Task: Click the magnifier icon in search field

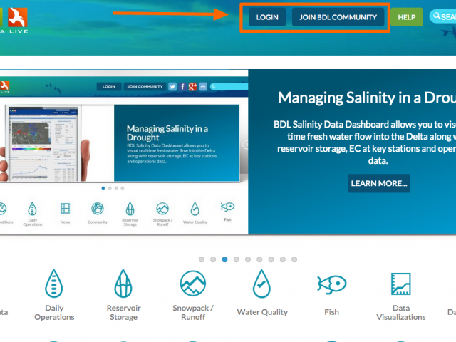Action: pyautogui.click(x=437, y=16)
